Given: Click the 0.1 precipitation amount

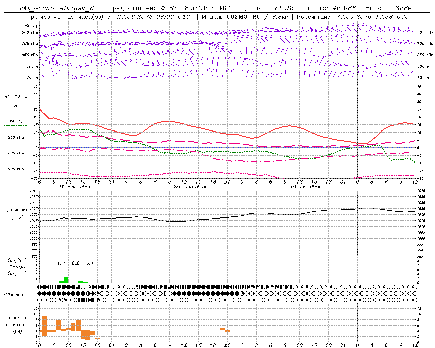Looking at the screenshot, I should (x=90, y=263).
